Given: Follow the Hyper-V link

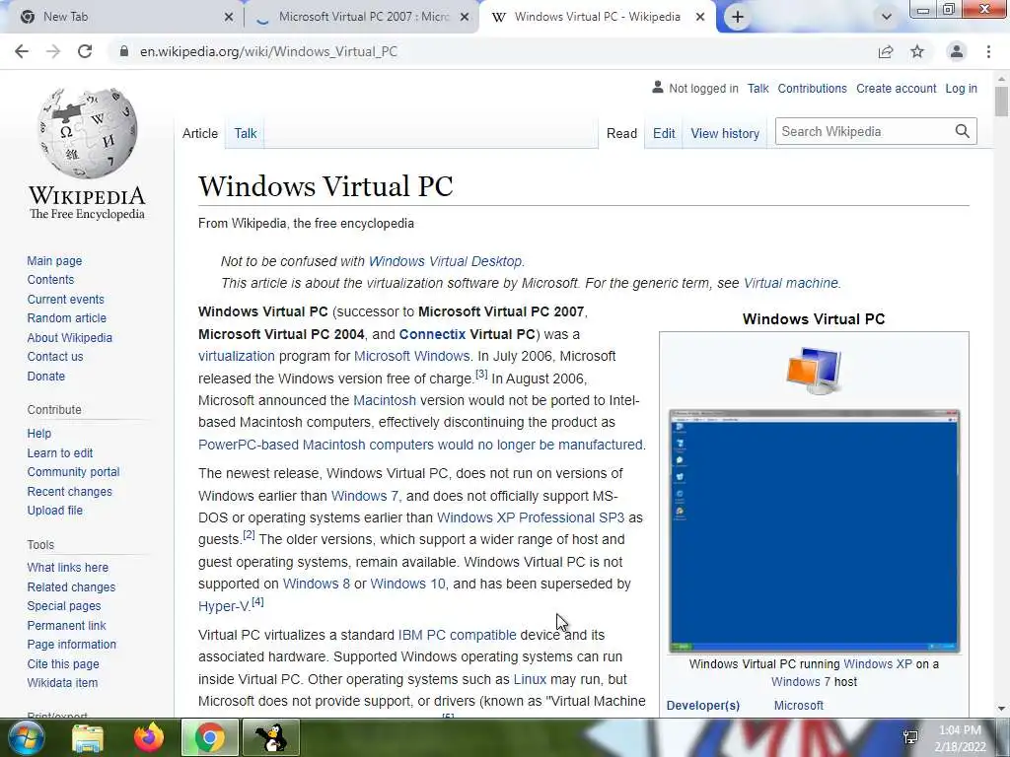Looking at the screenshot, I should point(224,606).
